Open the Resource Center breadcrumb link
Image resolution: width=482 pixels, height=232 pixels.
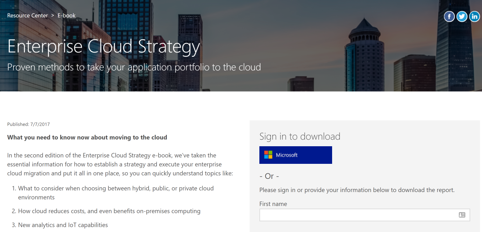pos(28,15)
